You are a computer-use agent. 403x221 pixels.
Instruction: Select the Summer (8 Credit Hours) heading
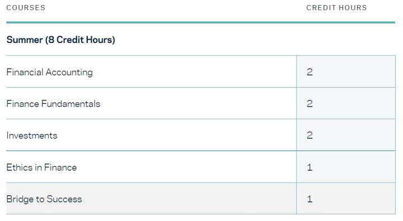point(60,40)
